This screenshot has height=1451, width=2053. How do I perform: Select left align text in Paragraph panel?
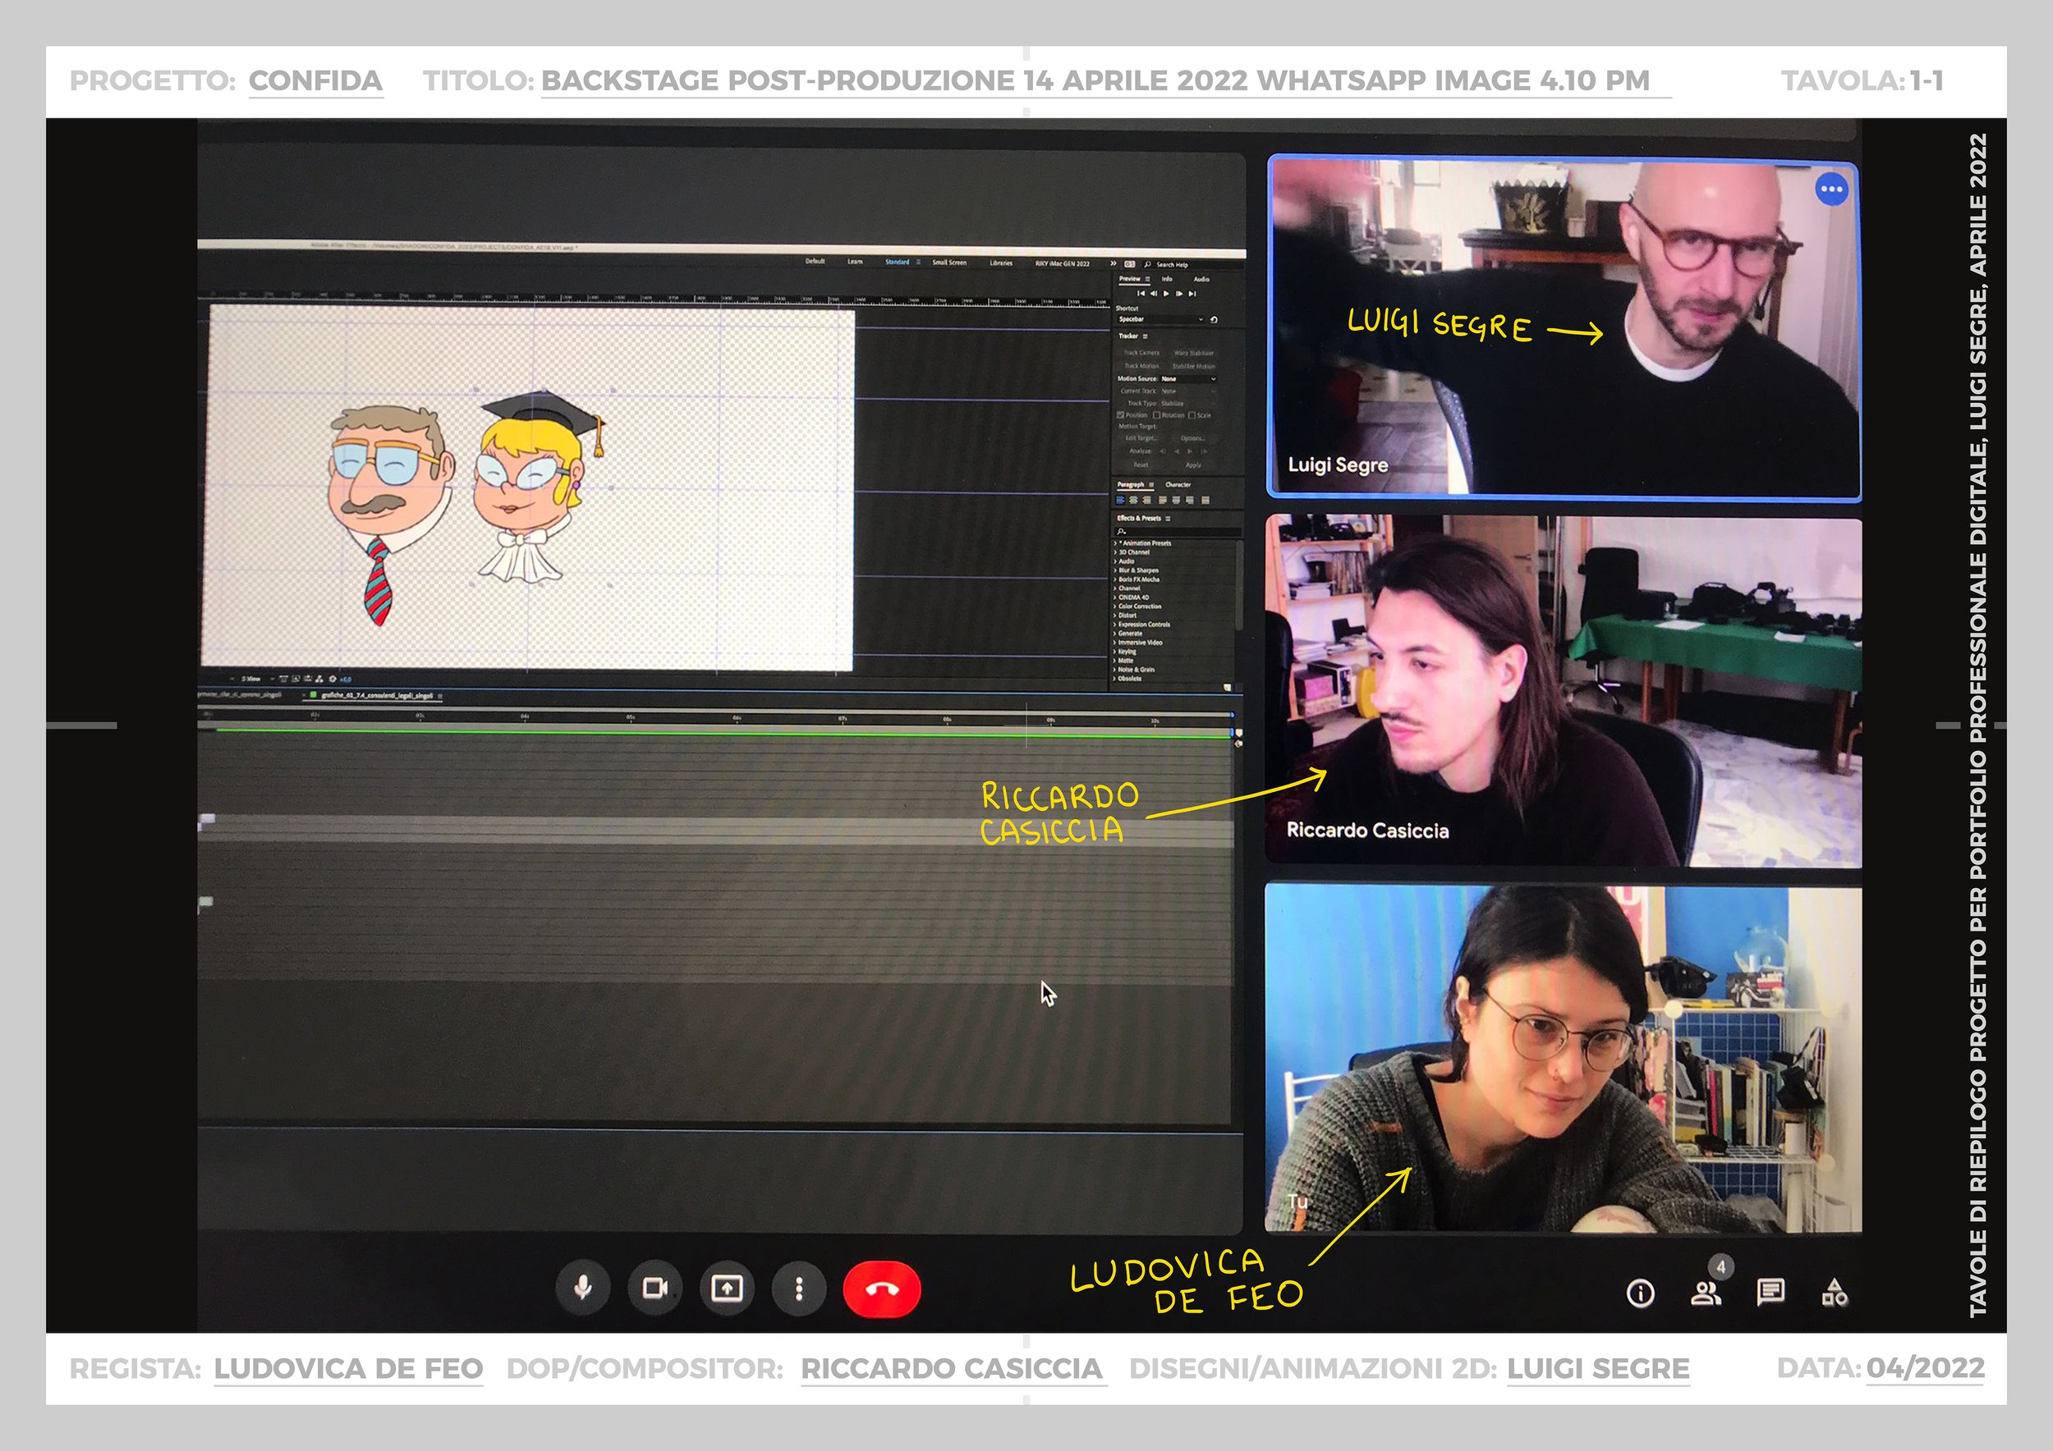click(x=1120, y=501)
